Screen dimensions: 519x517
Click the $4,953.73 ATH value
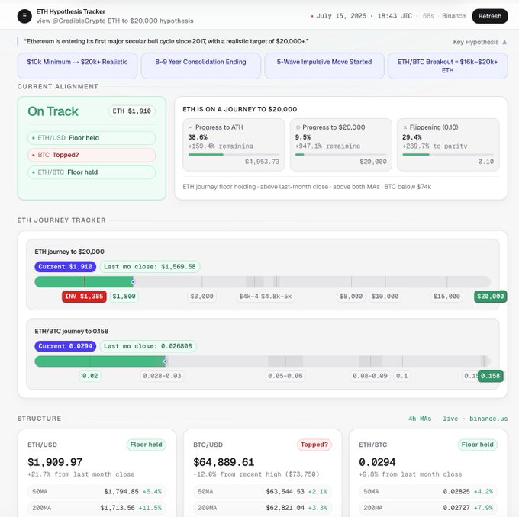click(x=262, y=162)
